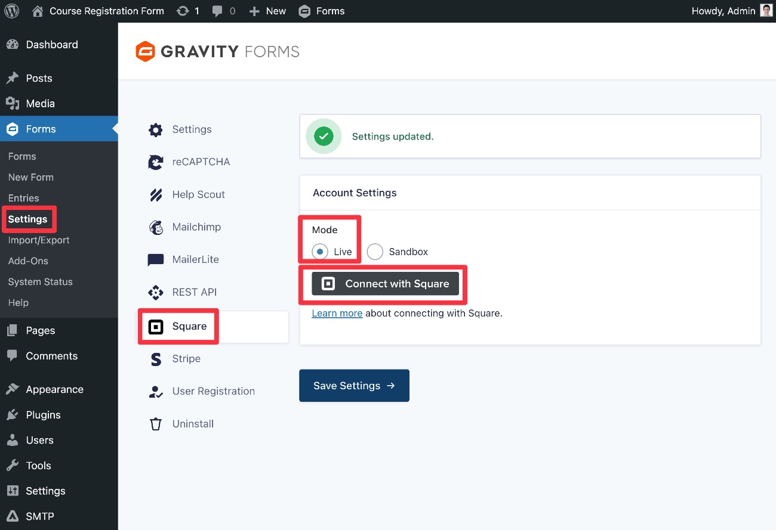Open the Gravity Forms Settings gear icon
The height and width of the screenshot is (530, 776).
coord(155,129)
